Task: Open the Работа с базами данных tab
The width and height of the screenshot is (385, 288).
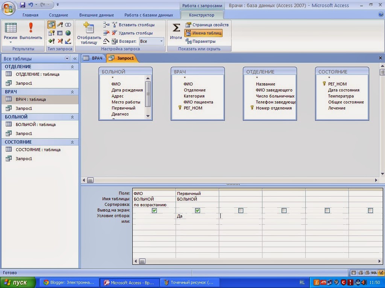Action: pos(149,15)
